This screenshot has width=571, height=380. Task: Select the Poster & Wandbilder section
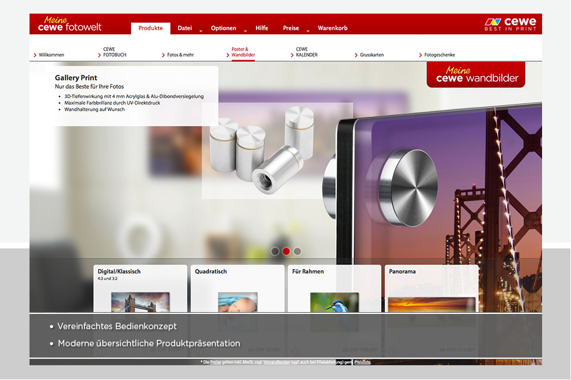[243, 52]
